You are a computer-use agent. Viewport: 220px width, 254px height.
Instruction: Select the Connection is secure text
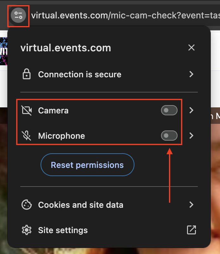[80, 74]
